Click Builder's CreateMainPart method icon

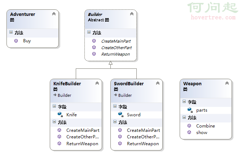(94, 41)
